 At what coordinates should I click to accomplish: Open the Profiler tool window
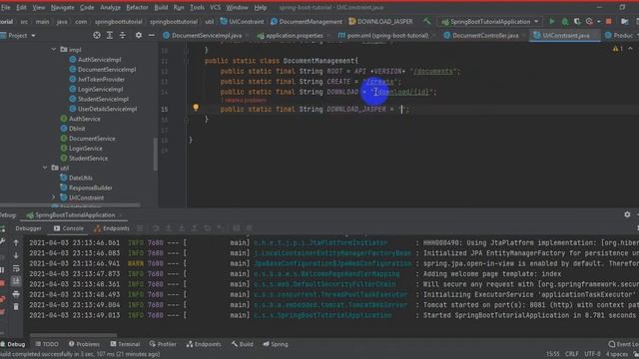point(162,344)
